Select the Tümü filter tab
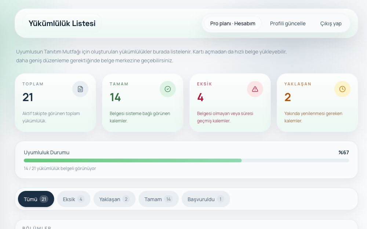The height and width of the screenshot is (229, 367). [36, 199]
